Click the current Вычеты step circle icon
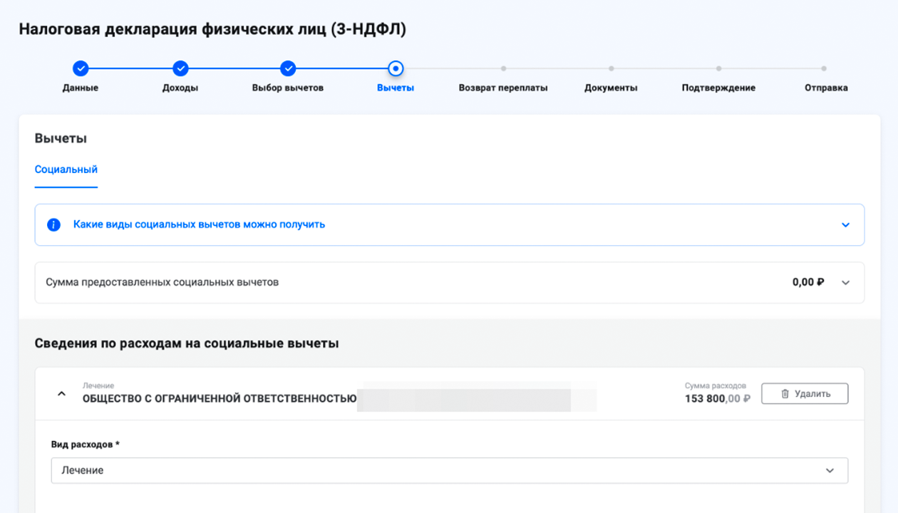Viewport: 898px width, 513px height. (396, 68)
